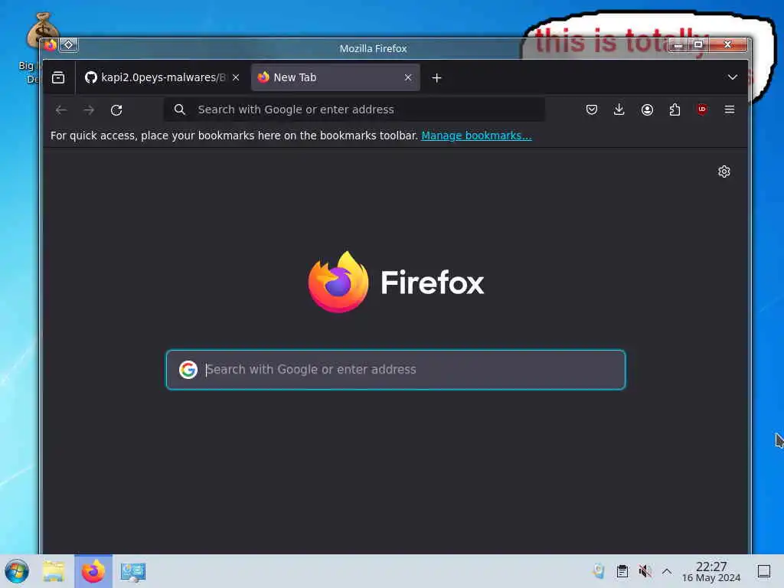Open the clock showing 22:27
This screenshot has width=784, height=588.
711,571
